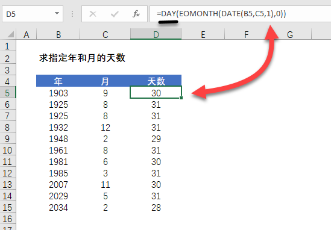Select the cell with year 2029
Image resolution: width=331 pixels, height=230 pixels.
pos(58,196)
